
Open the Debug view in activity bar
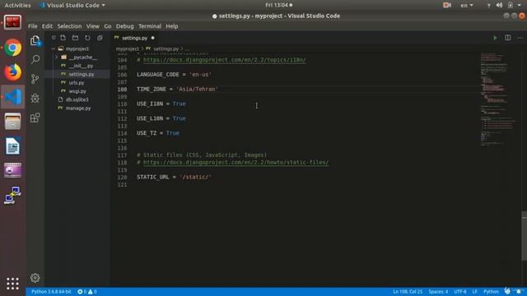35,98
